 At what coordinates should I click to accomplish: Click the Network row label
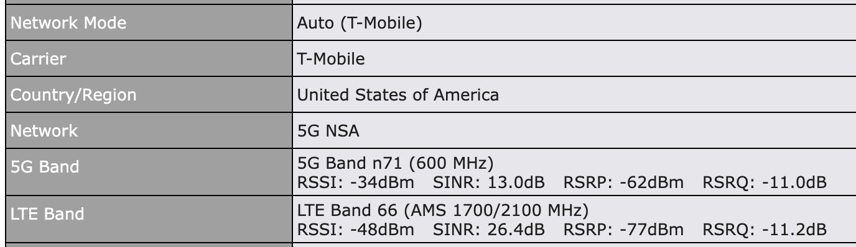(146, 131)
